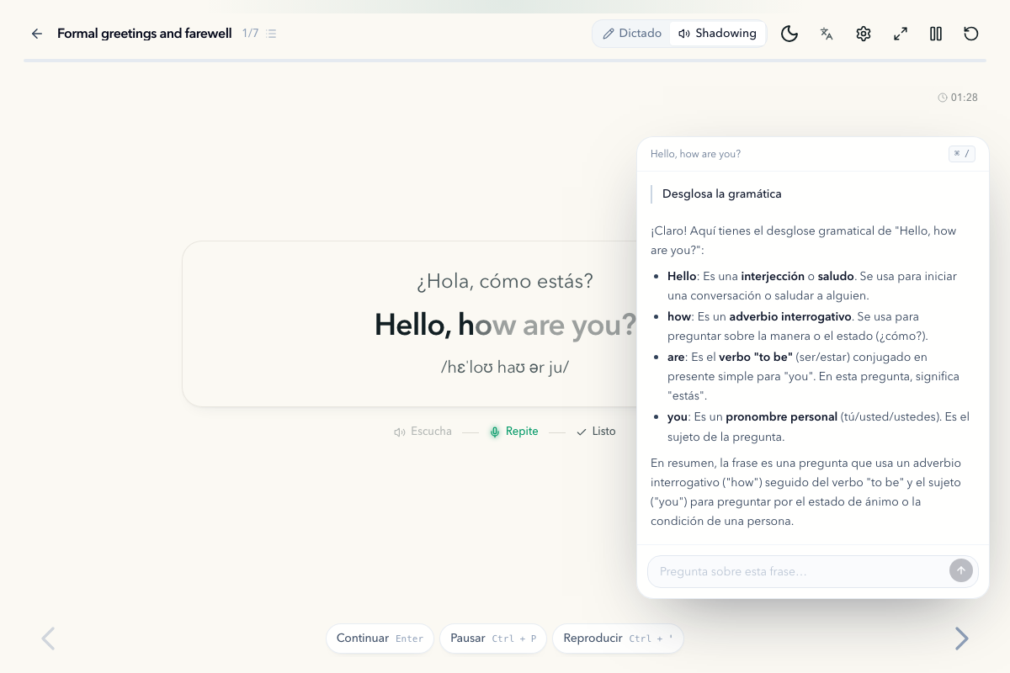Click the lesson progress bar
The image size is (1010, 673).
pyautogui.click(x=505, y=61)
